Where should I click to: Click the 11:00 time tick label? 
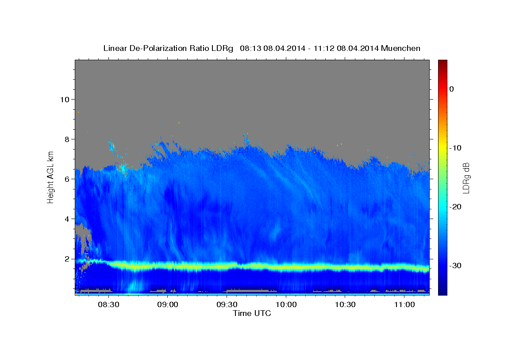pos(404,305)
